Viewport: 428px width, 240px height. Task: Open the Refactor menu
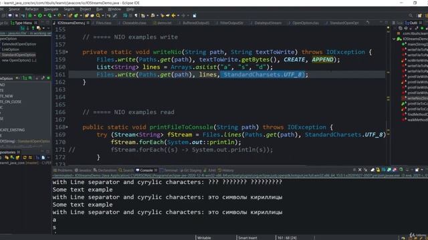point(31,9)
